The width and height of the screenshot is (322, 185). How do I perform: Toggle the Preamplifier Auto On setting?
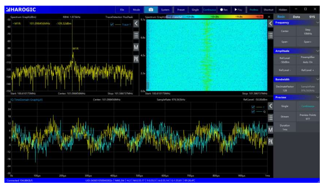point(308,60)
